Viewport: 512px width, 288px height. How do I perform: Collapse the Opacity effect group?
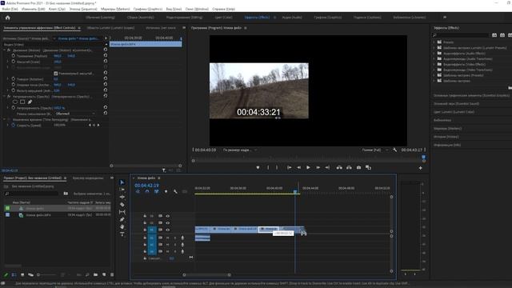pos(5,96)
